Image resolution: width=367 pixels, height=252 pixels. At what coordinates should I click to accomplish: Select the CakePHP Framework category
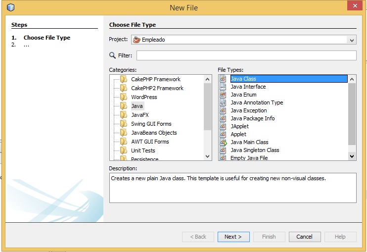point(155,79)
